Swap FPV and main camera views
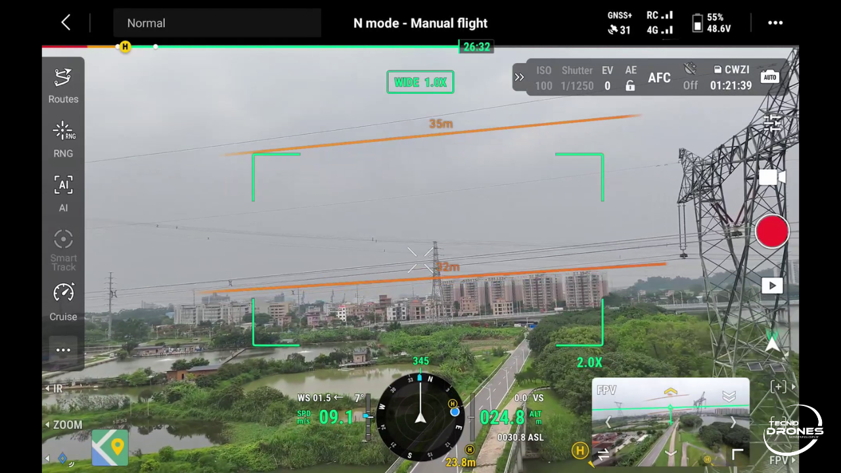The width and height of the screenshot is (841, 473). pyautogui.click(x=602, y=454)
